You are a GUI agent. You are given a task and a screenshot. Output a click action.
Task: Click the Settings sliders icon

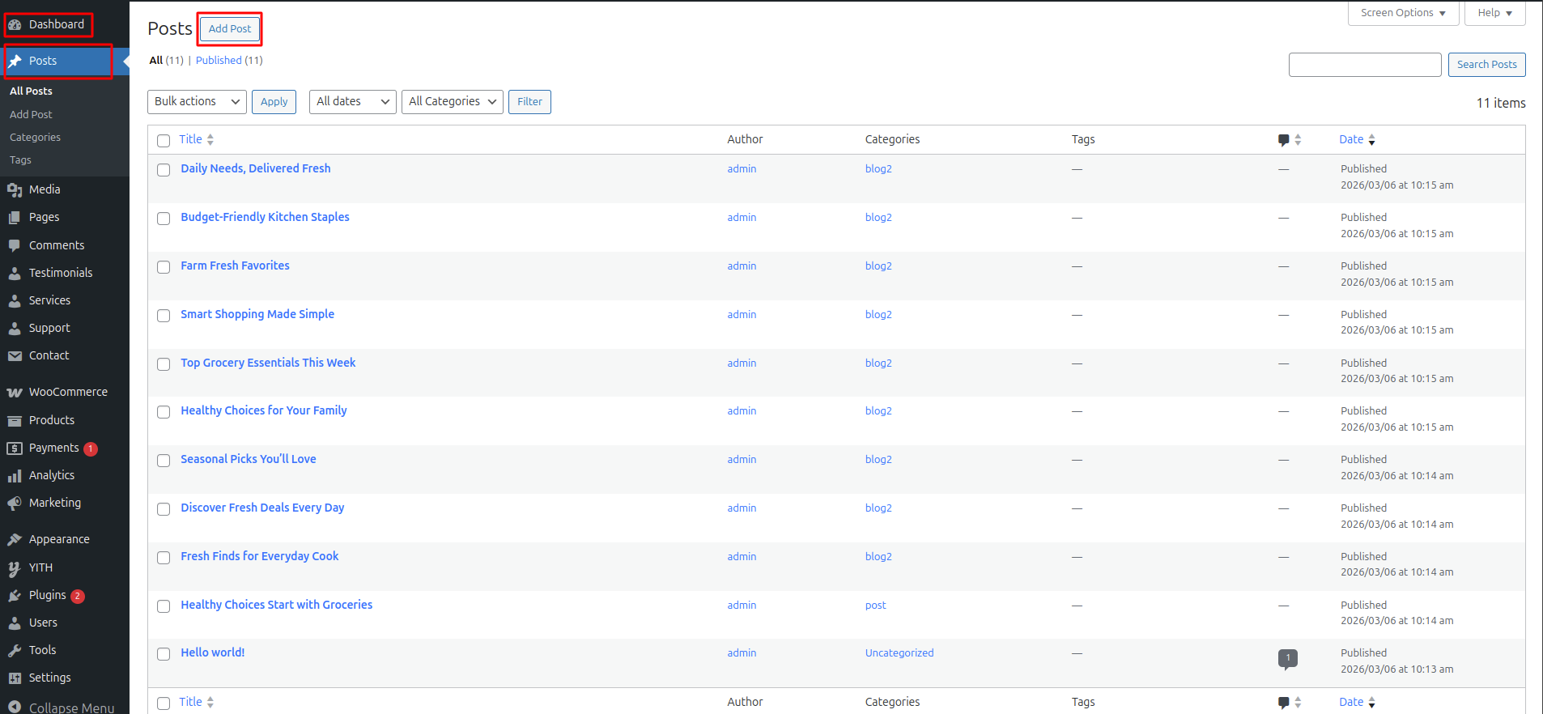pos(15,678)
